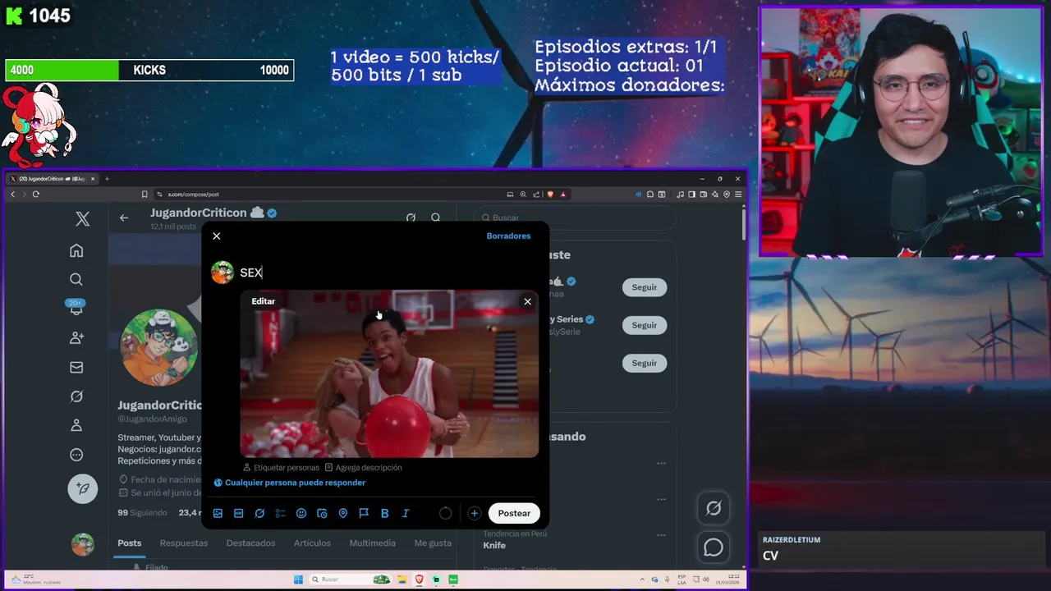Open the Knife trending topic

click(x=494, y=545)
